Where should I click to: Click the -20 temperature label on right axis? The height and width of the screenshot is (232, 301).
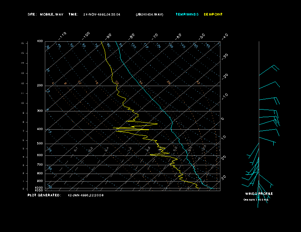[225, 77]
